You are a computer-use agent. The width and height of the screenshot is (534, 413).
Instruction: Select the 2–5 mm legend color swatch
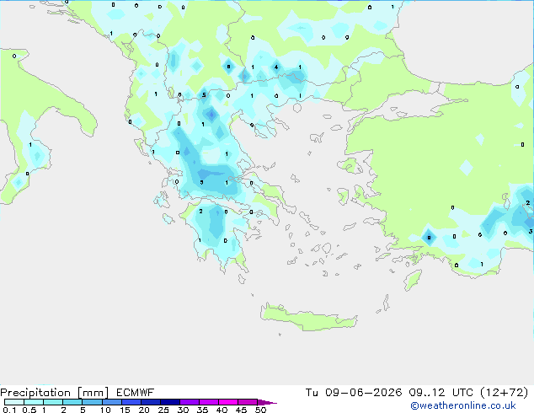pyautogui.click(x=72, y=402)
